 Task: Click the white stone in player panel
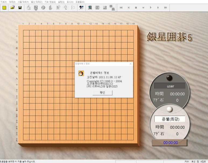(x=170, y=109)
